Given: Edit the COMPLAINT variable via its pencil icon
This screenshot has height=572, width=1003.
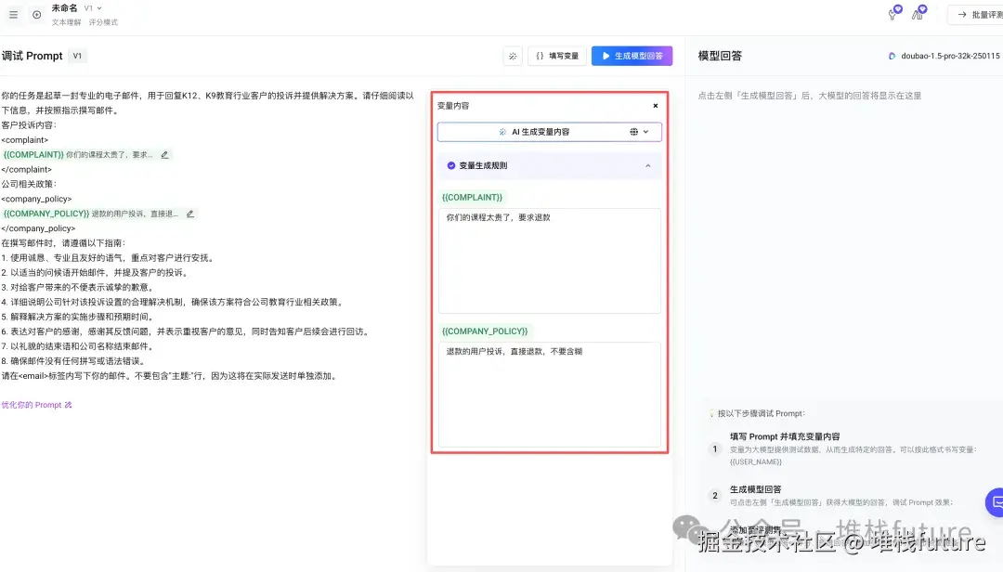Looking at the screenshot, I should (164, 154).
